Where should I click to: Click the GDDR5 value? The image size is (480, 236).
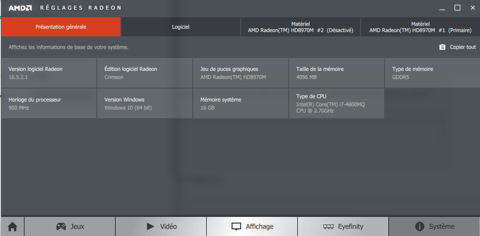click(400, 78)
